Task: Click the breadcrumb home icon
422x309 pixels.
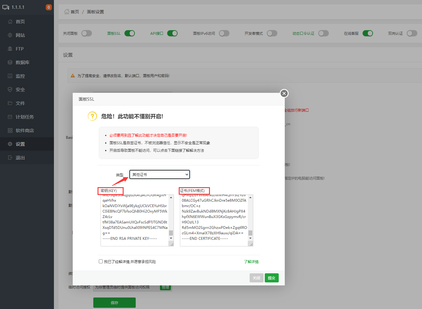Action: point(67,11)
